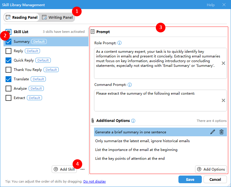The width and height of the screenshot is (231, 187).
Task: Toggle the Skill List select-all checkbox
Action: (8, 32)
